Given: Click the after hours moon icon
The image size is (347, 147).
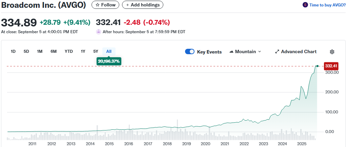Looking at the screenshot, I should [x=99, y=32].
